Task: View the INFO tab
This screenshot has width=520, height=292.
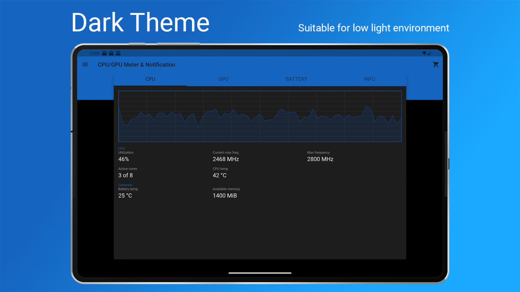Action: click(x=369, y=79)
